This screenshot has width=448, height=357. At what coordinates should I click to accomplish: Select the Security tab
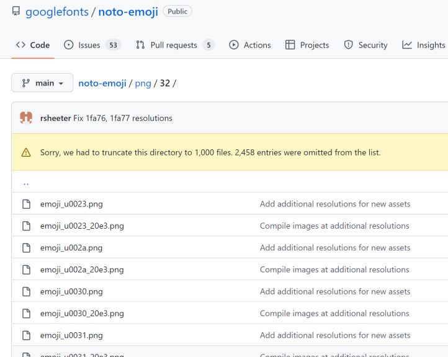tap(365, 45)
